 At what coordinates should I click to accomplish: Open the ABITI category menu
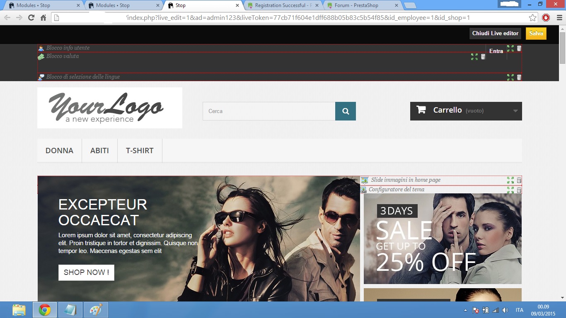[100, 151]
